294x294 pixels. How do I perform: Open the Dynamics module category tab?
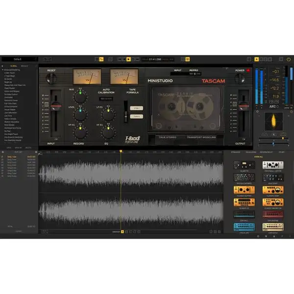point(236,153)
